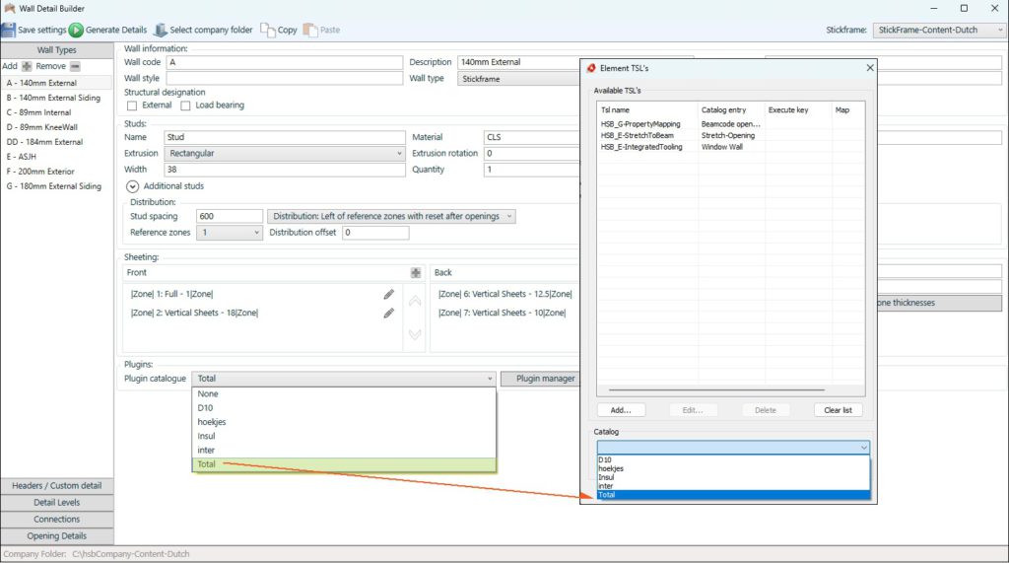Screen dimensions: 1009x563
Task: Click the Wall style input field
Action: click(x=285, y=79)
